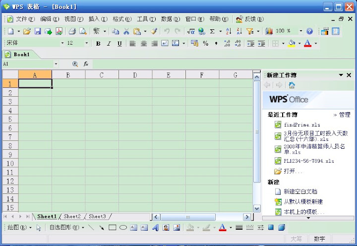Open a file with the folder icon

tap(27, 31)
